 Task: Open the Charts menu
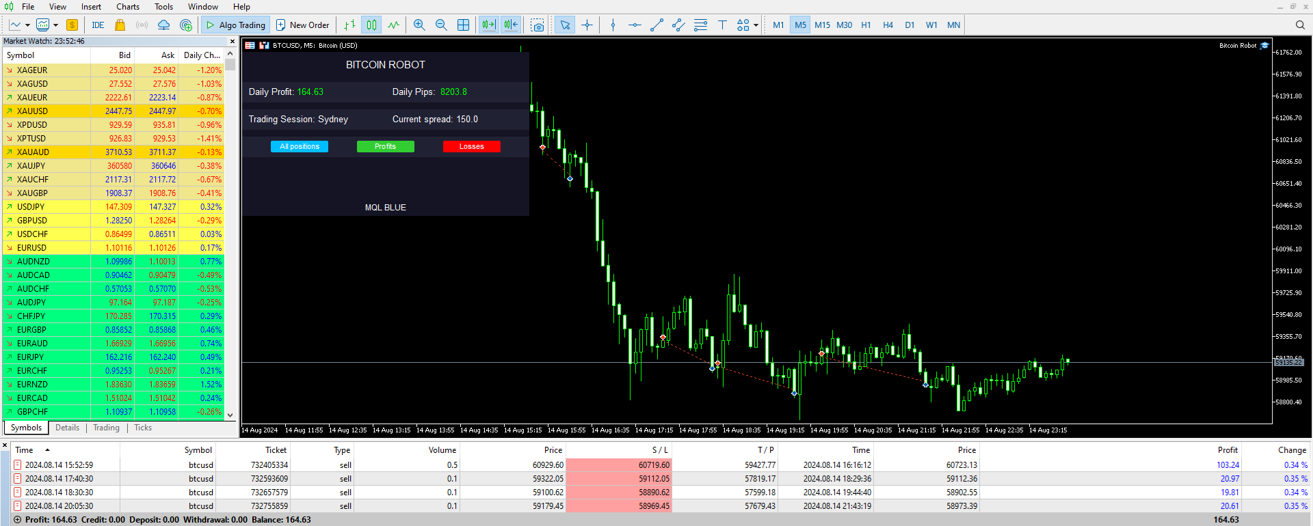128,7
